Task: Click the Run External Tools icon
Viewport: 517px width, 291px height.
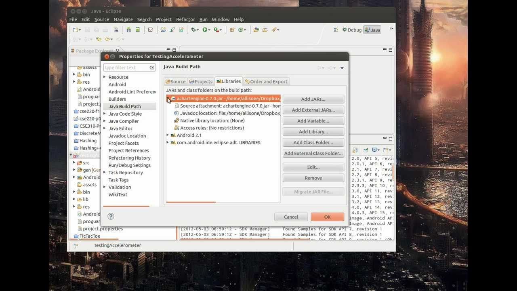Action: [x=216, y=30]
